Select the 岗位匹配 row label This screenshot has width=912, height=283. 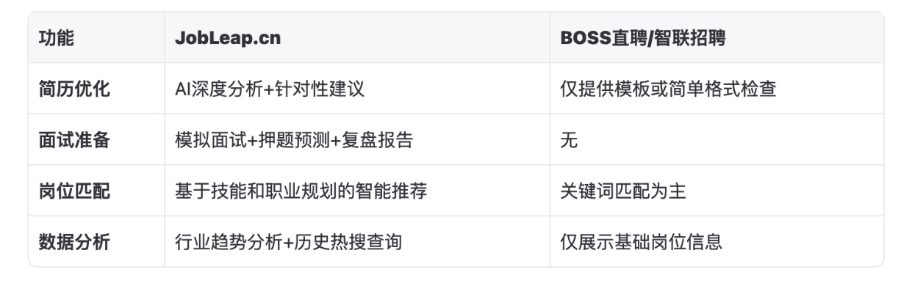click(x=74, y=190)
